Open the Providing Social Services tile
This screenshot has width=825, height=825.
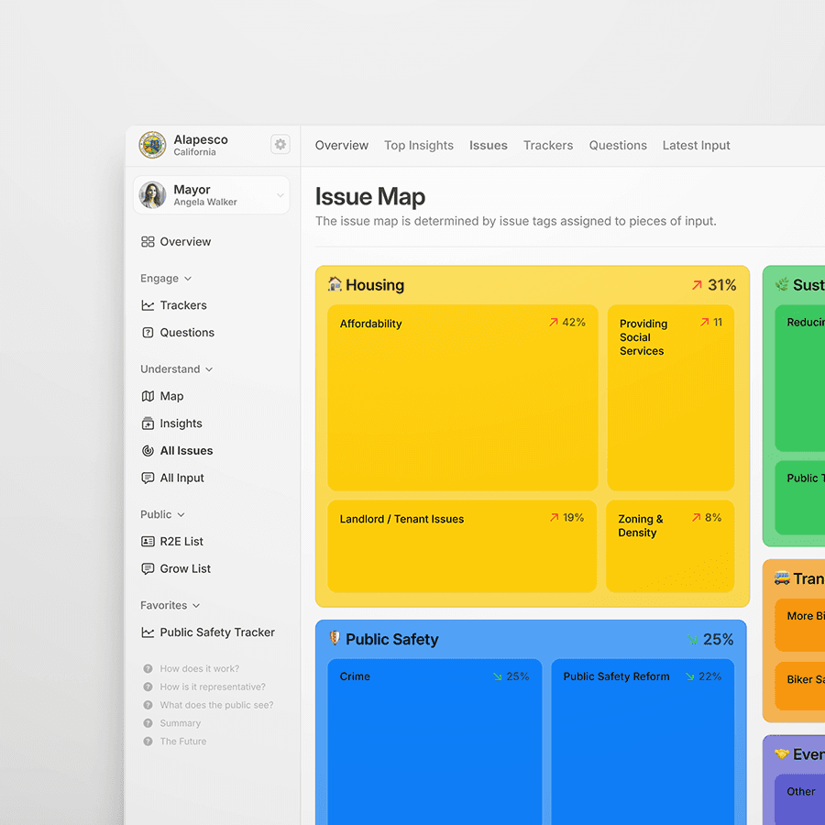[x=671, y=398]
